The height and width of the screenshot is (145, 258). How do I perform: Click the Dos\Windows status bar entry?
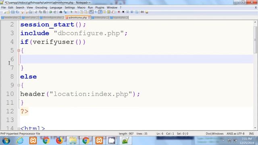pyautogui.click(x=214, y=134)
